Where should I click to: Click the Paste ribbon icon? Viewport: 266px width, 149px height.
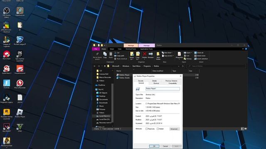[111, 55]
